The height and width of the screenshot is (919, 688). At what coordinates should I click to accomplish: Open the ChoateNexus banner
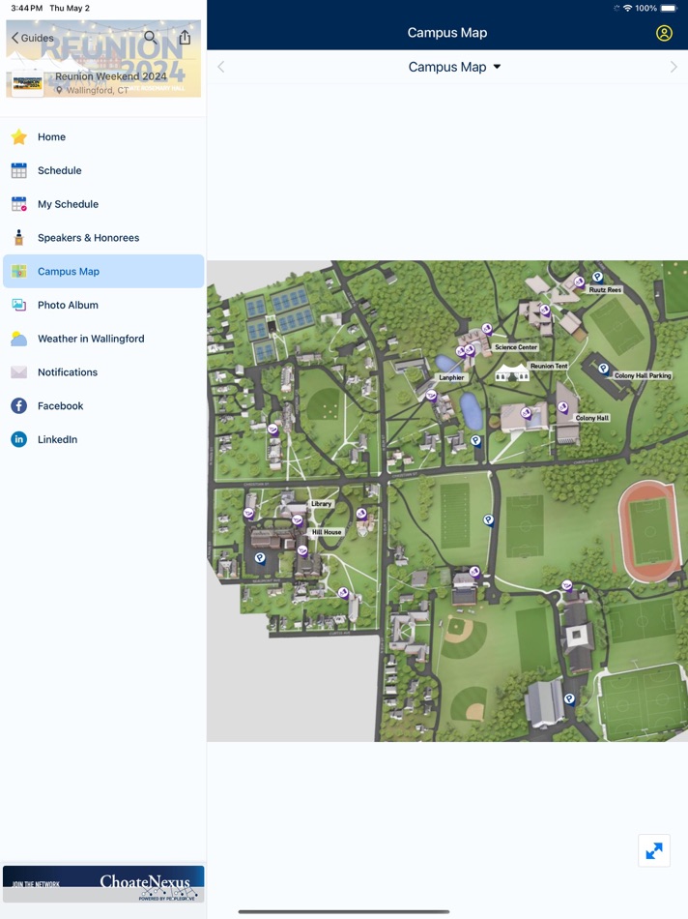point(103,884)
